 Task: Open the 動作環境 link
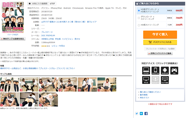[144, 95]
